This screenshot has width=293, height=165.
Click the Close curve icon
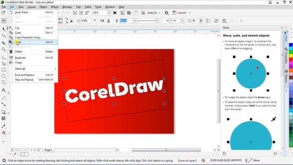click(x=208, y=21)
